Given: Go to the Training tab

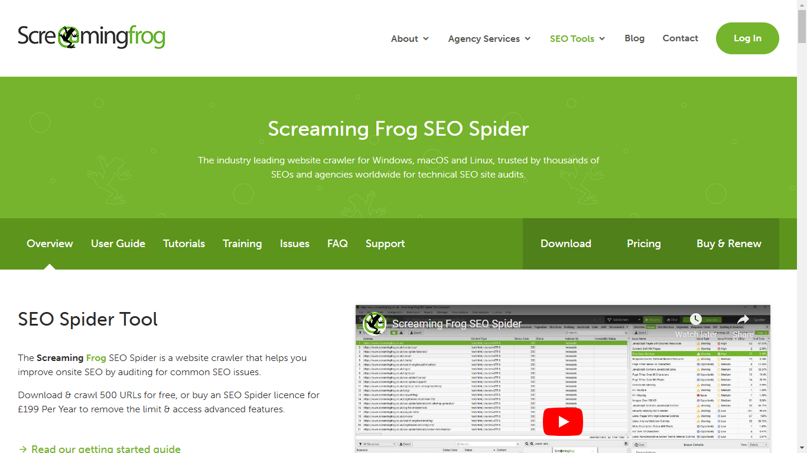Looking at the screenshot, I should (242, 244).
